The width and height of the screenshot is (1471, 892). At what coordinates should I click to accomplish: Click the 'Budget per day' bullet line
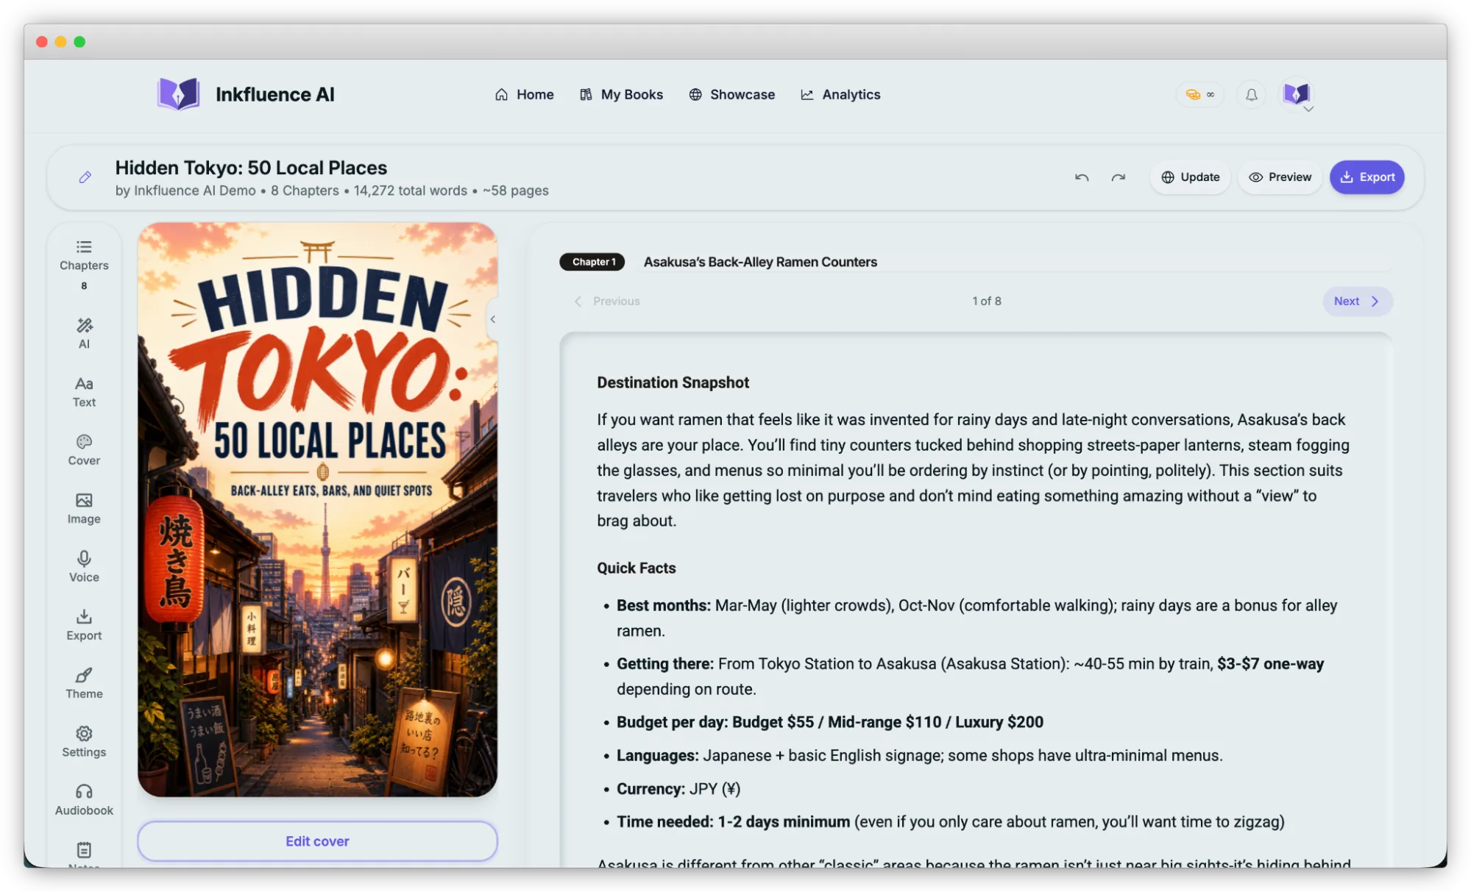pyautogui.click(x=830, y=722)
